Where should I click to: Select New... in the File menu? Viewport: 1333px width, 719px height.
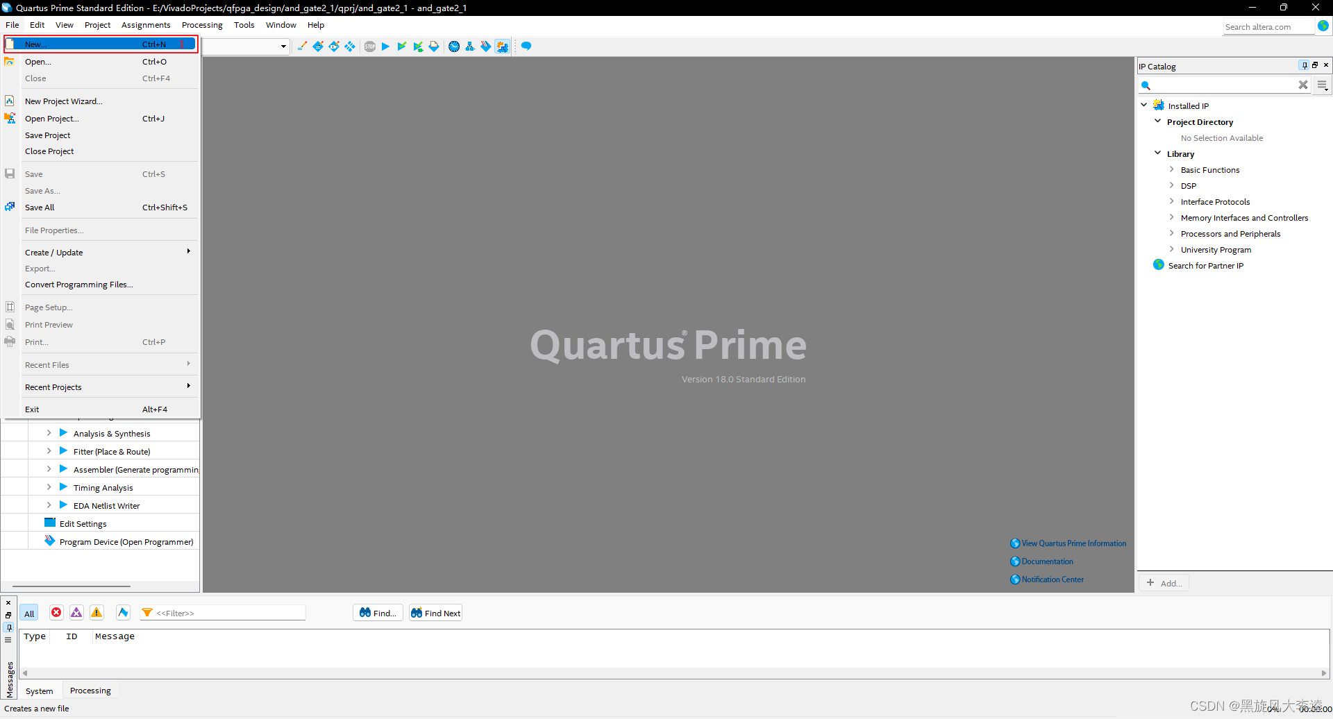101,44
